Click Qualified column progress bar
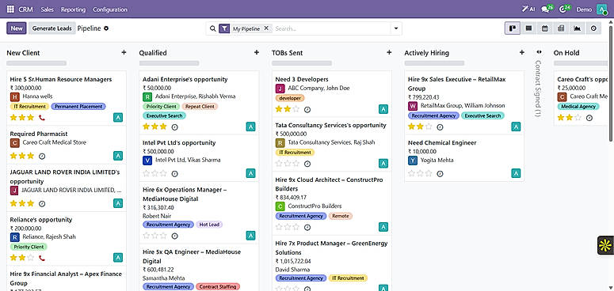Screen dimensions: 614x291 click(170, 63)
